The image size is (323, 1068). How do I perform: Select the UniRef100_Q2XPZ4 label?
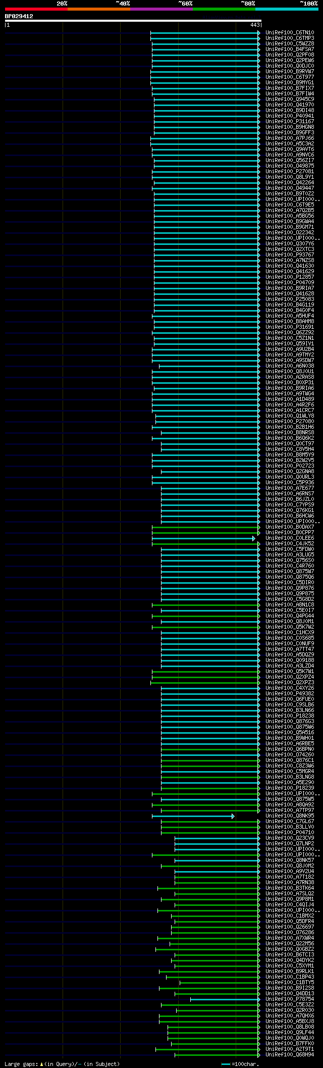(x=290, y=677)
